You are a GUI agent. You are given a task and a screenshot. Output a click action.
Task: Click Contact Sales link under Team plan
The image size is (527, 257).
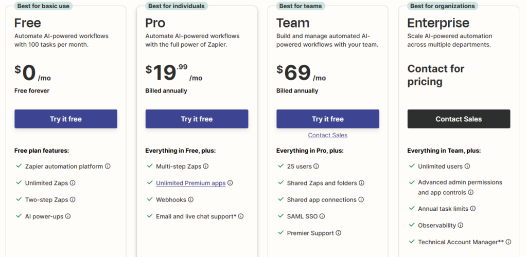click(327, 135)
